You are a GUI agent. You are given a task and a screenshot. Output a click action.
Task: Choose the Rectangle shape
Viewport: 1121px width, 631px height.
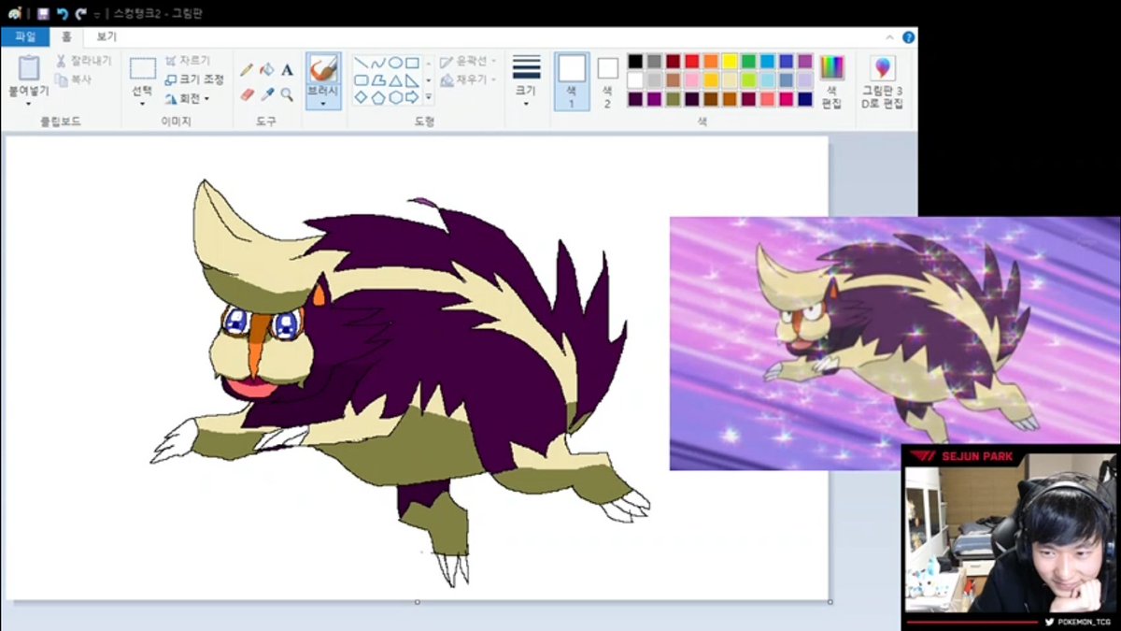click(412, 63)
